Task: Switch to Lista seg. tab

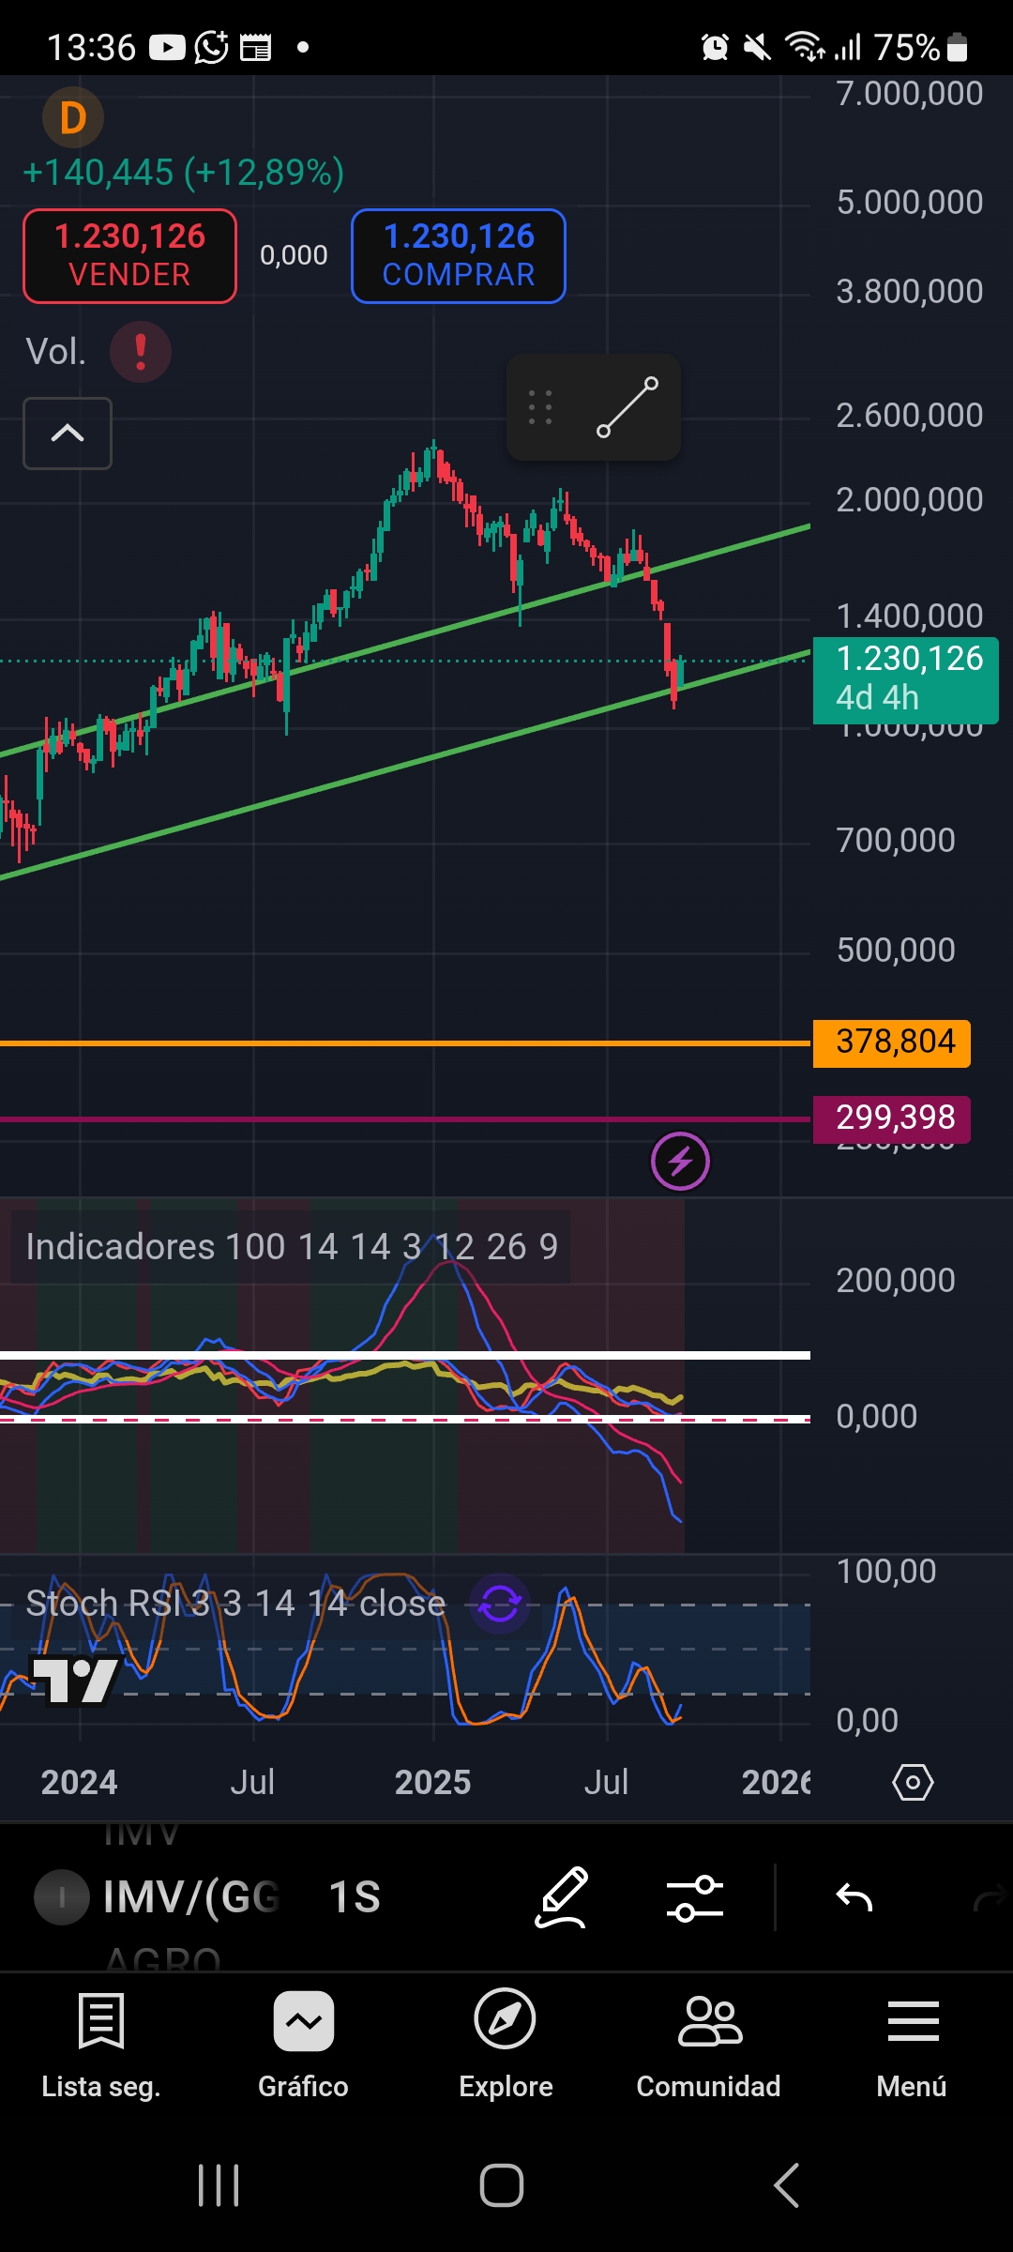Action: pos(101,2046)
